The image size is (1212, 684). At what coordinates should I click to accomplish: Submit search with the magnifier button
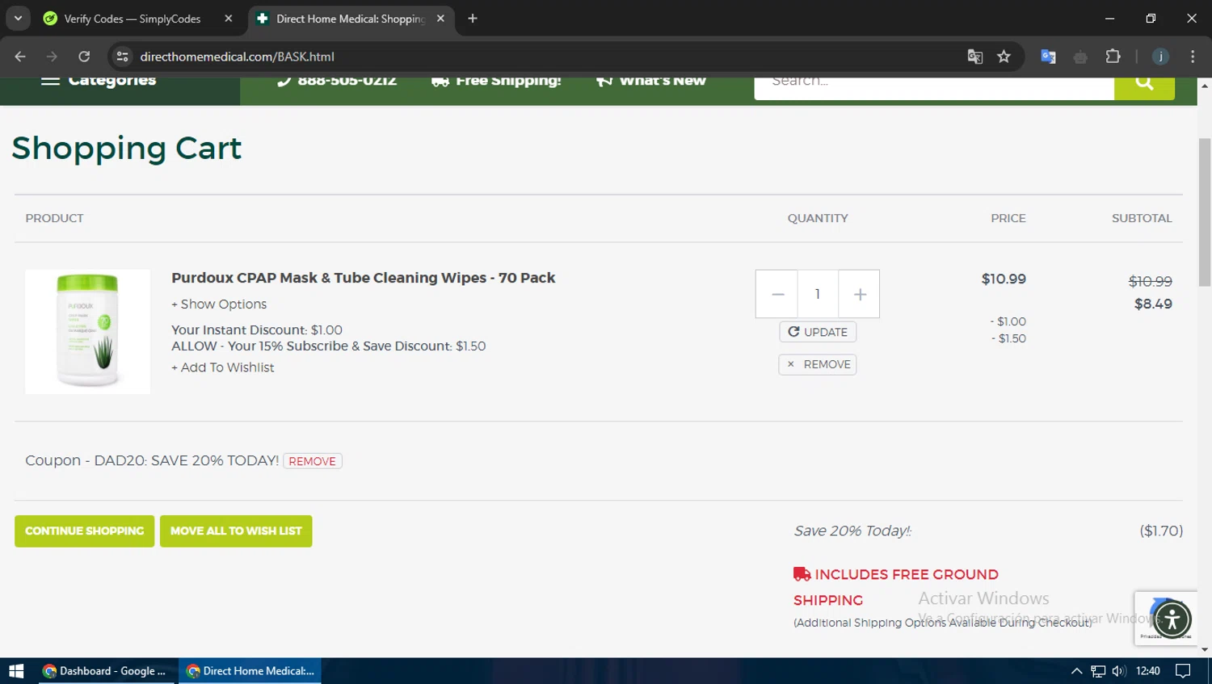1144,87
